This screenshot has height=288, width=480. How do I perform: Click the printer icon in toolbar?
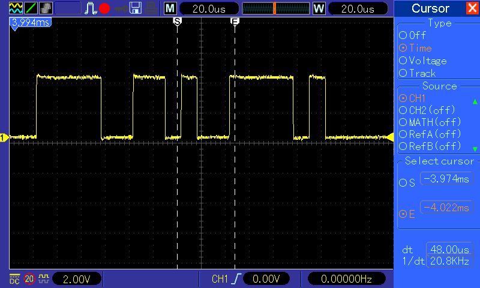[151, 8]
